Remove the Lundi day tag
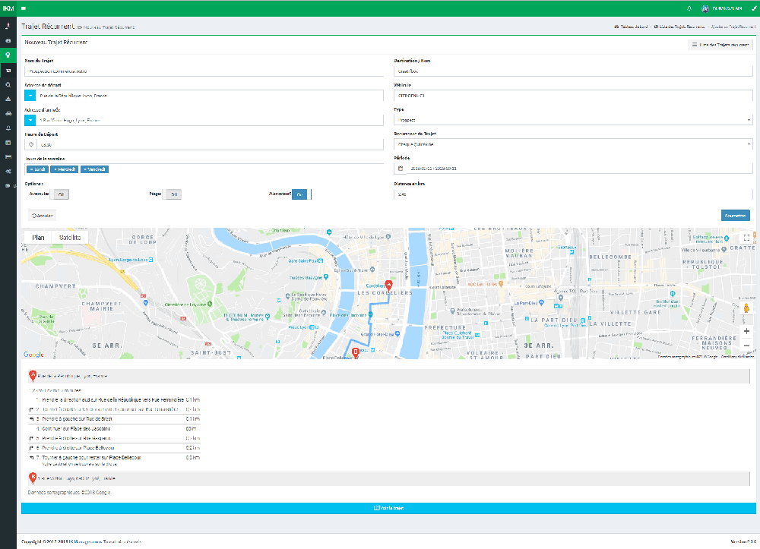The image size is (760, 549). pos(30,169)
